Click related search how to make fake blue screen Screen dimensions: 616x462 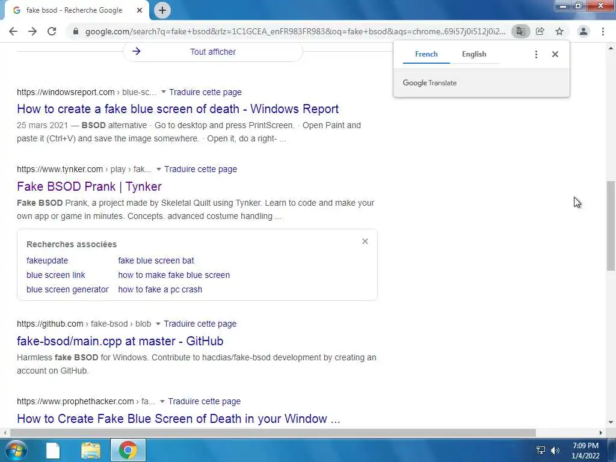(174, 275)
